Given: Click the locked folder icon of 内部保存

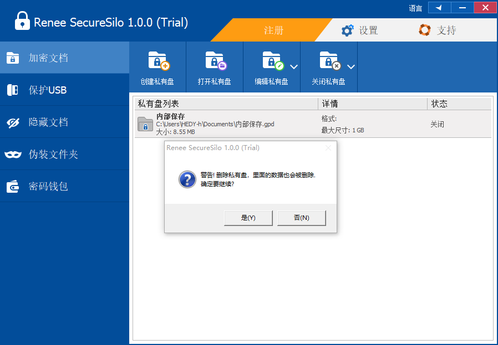Looking at the screenshot, I should coord(145,124).
